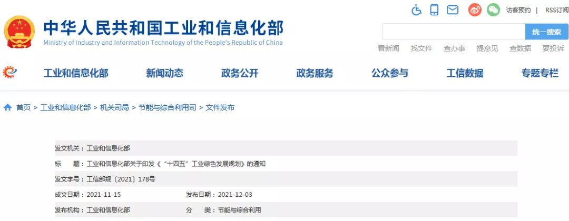Select 提意见 quick link

pos(487,48)
